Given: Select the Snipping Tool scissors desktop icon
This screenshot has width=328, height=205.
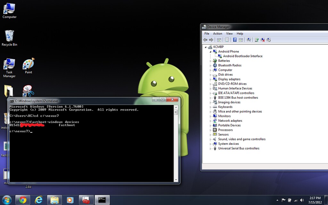Looking at the screenshot, I should [x=28, y=91].
